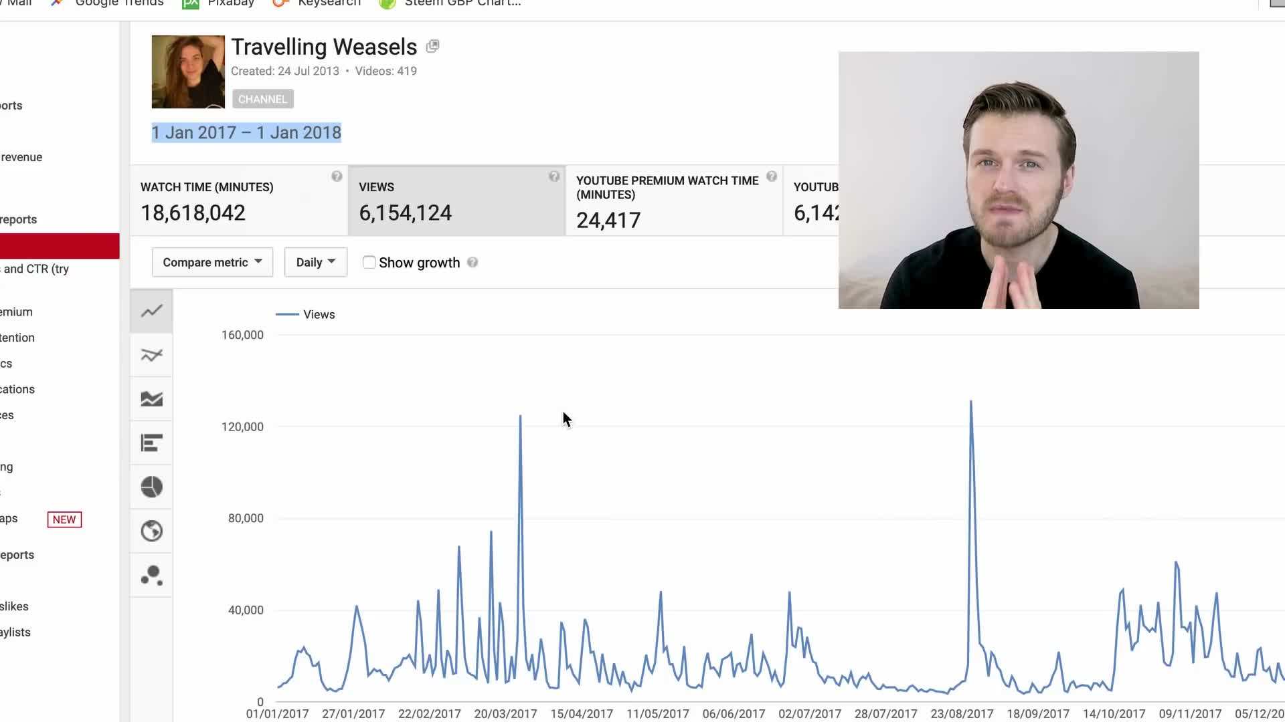
Task: Open the date range selector
Action: pyautogui.click(x=246, y=132)
